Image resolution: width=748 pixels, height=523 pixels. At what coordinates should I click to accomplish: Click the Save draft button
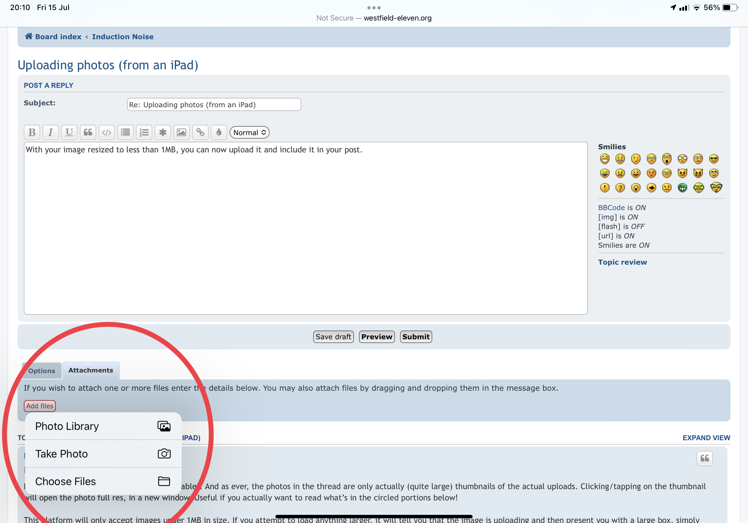click(x=333, y=337)
